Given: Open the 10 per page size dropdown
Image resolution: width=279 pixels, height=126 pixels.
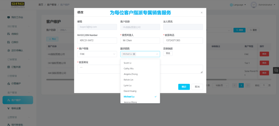Looking at the screenshot, I should coord(220,85).
